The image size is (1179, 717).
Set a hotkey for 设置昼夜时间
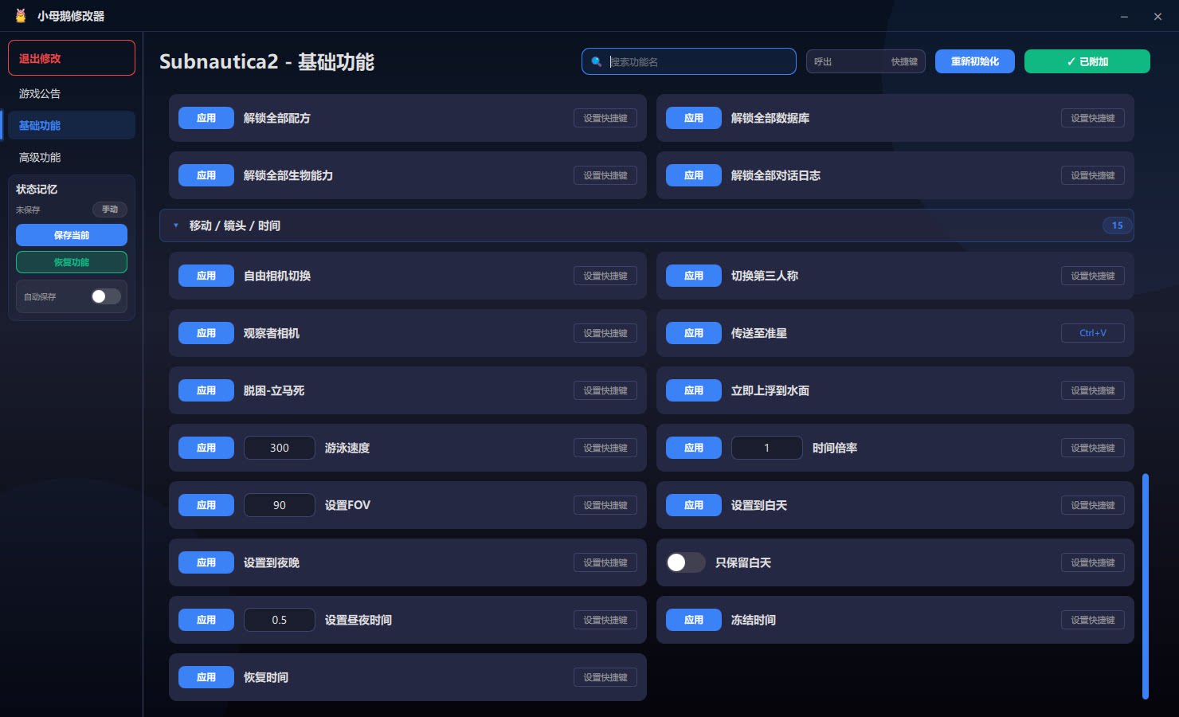click(x=605, y=620)
